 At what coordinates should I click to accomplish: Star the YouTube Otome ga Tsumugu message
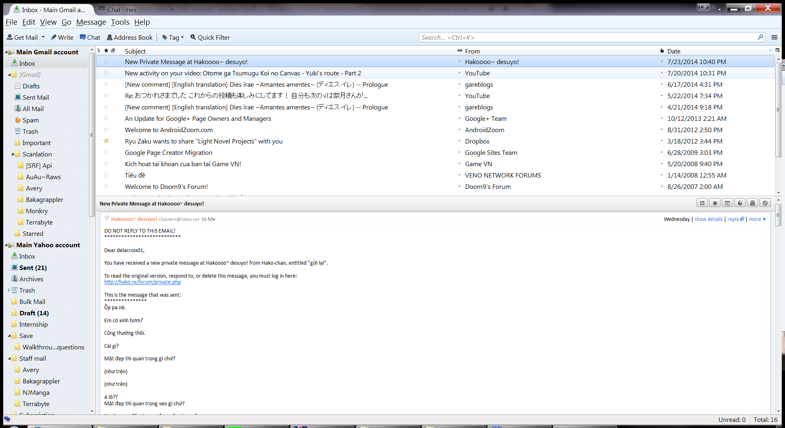[106, 73]
